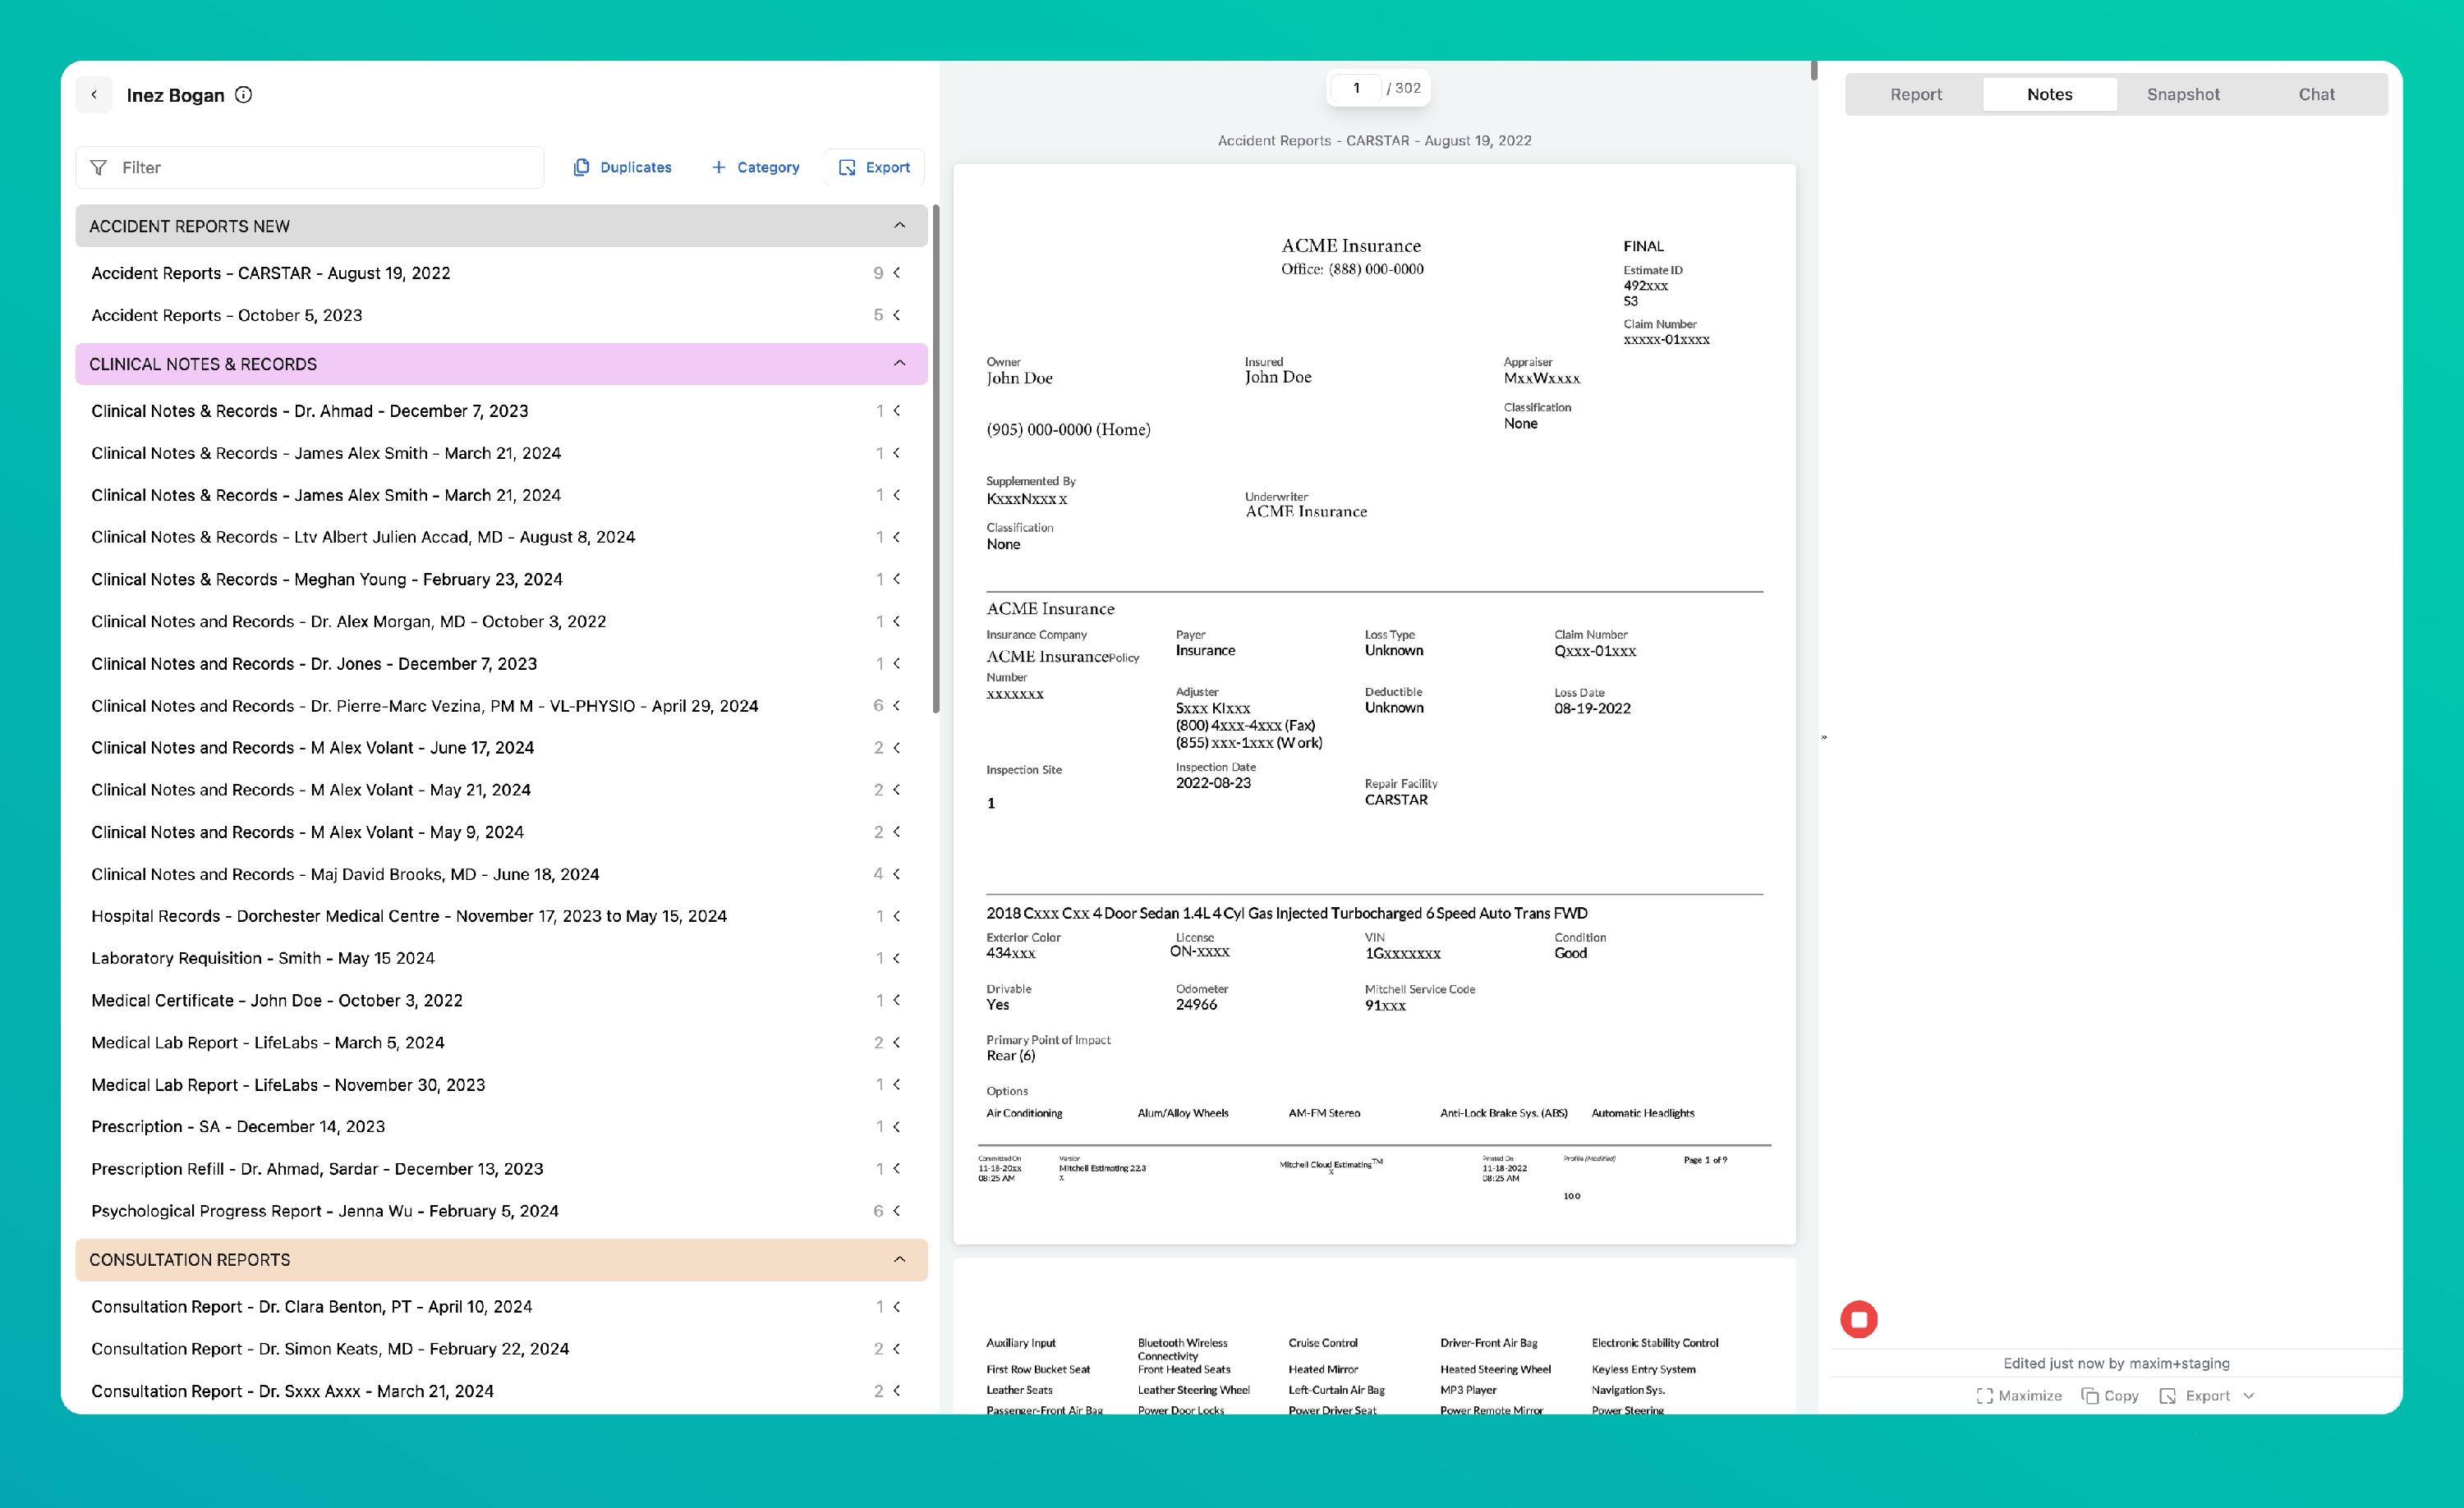Click the page number box
The height and width of the screenshot is (1508, 2464).
click(x=1356, y=88)
